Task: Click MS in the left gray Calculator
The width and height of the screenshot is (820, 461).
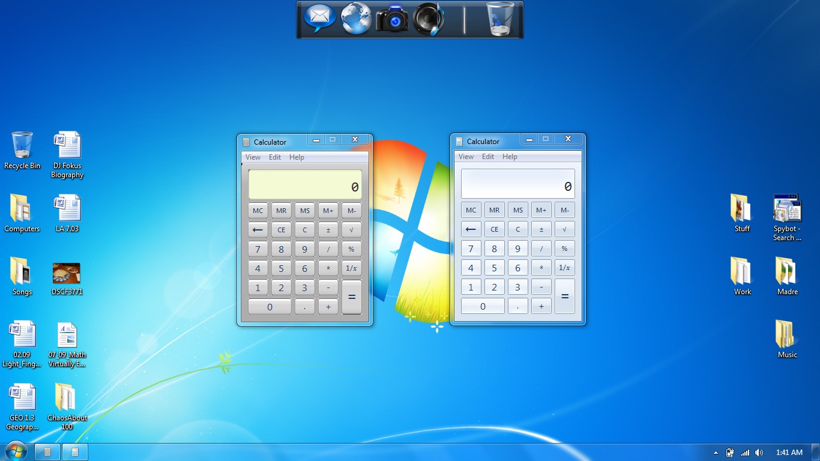Action: (x=305, y=211)
